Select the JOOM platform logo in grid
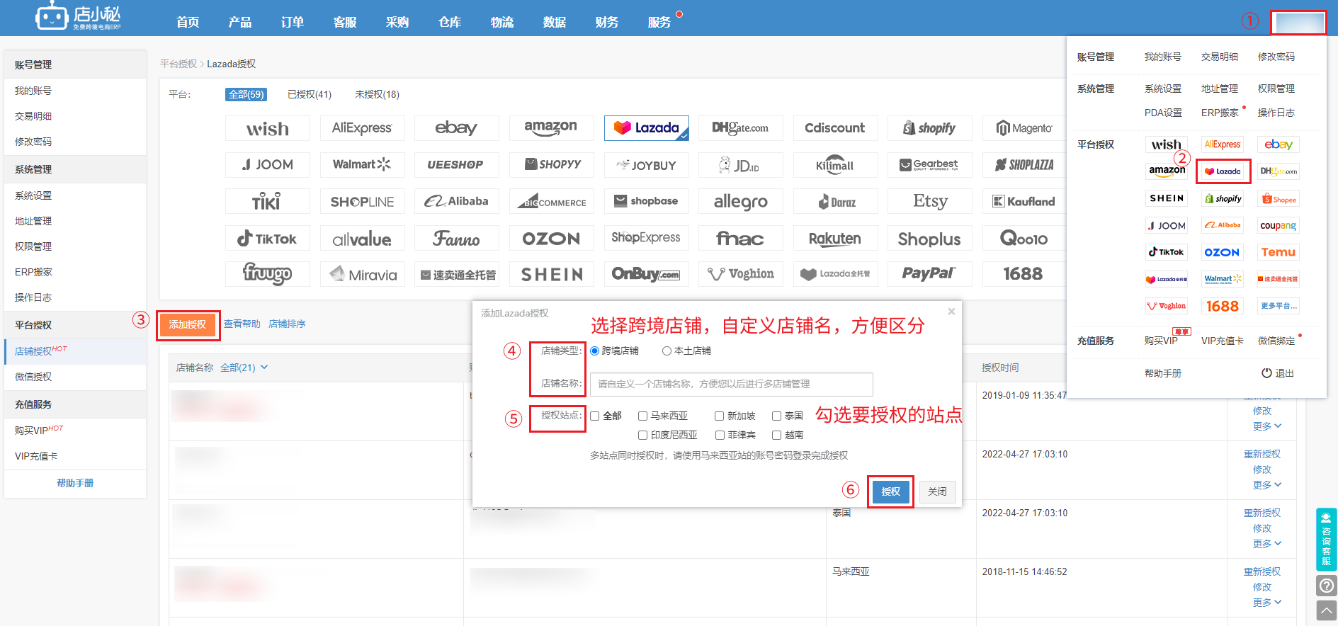Image resolution: width=1338 pixels, height=626 pixels. click(x=268, y=165)
